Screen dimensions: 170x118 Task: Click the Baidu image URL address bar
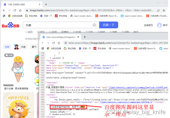(x=92, y=10)
